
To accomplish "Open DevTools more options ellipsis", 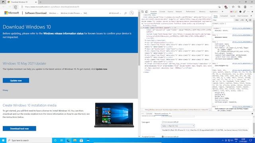I will coord(248,12).
